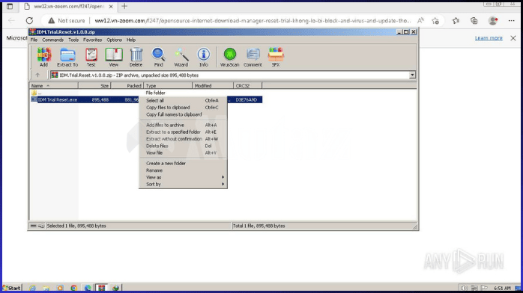Click the Learn more link
The width and height of the screenshot is (523, 293).
489,38
